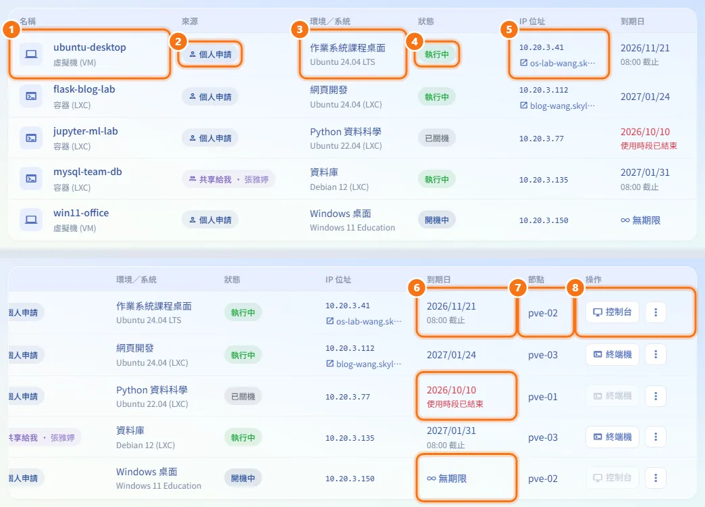
Task: Click the 個人申請 badge in the flask-blog-lab row
Action: pyautogui.click(x=210, y=97)
